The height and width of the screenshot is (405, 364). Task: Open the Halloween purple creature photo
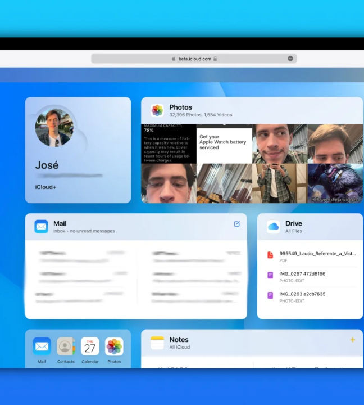click(335, 183)
